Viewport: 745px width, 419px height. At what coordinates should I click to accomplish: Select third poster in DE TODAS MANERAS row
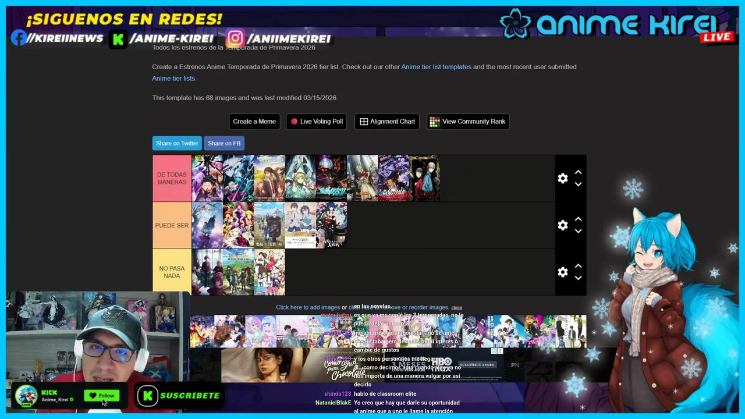(269, 178)
